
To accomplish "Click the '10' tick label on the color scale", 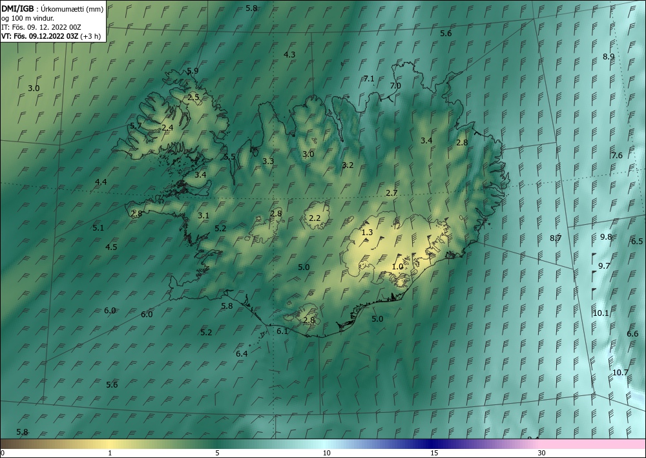I will coord(326,453).
